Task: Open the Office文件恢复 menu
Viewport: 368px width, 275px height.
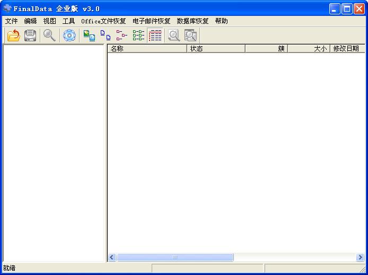Action: [103, 21]
